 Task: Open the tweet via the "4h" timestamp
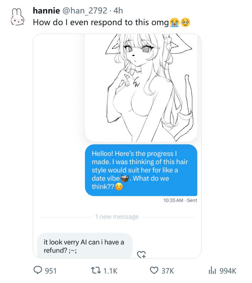tap(118, 11)
